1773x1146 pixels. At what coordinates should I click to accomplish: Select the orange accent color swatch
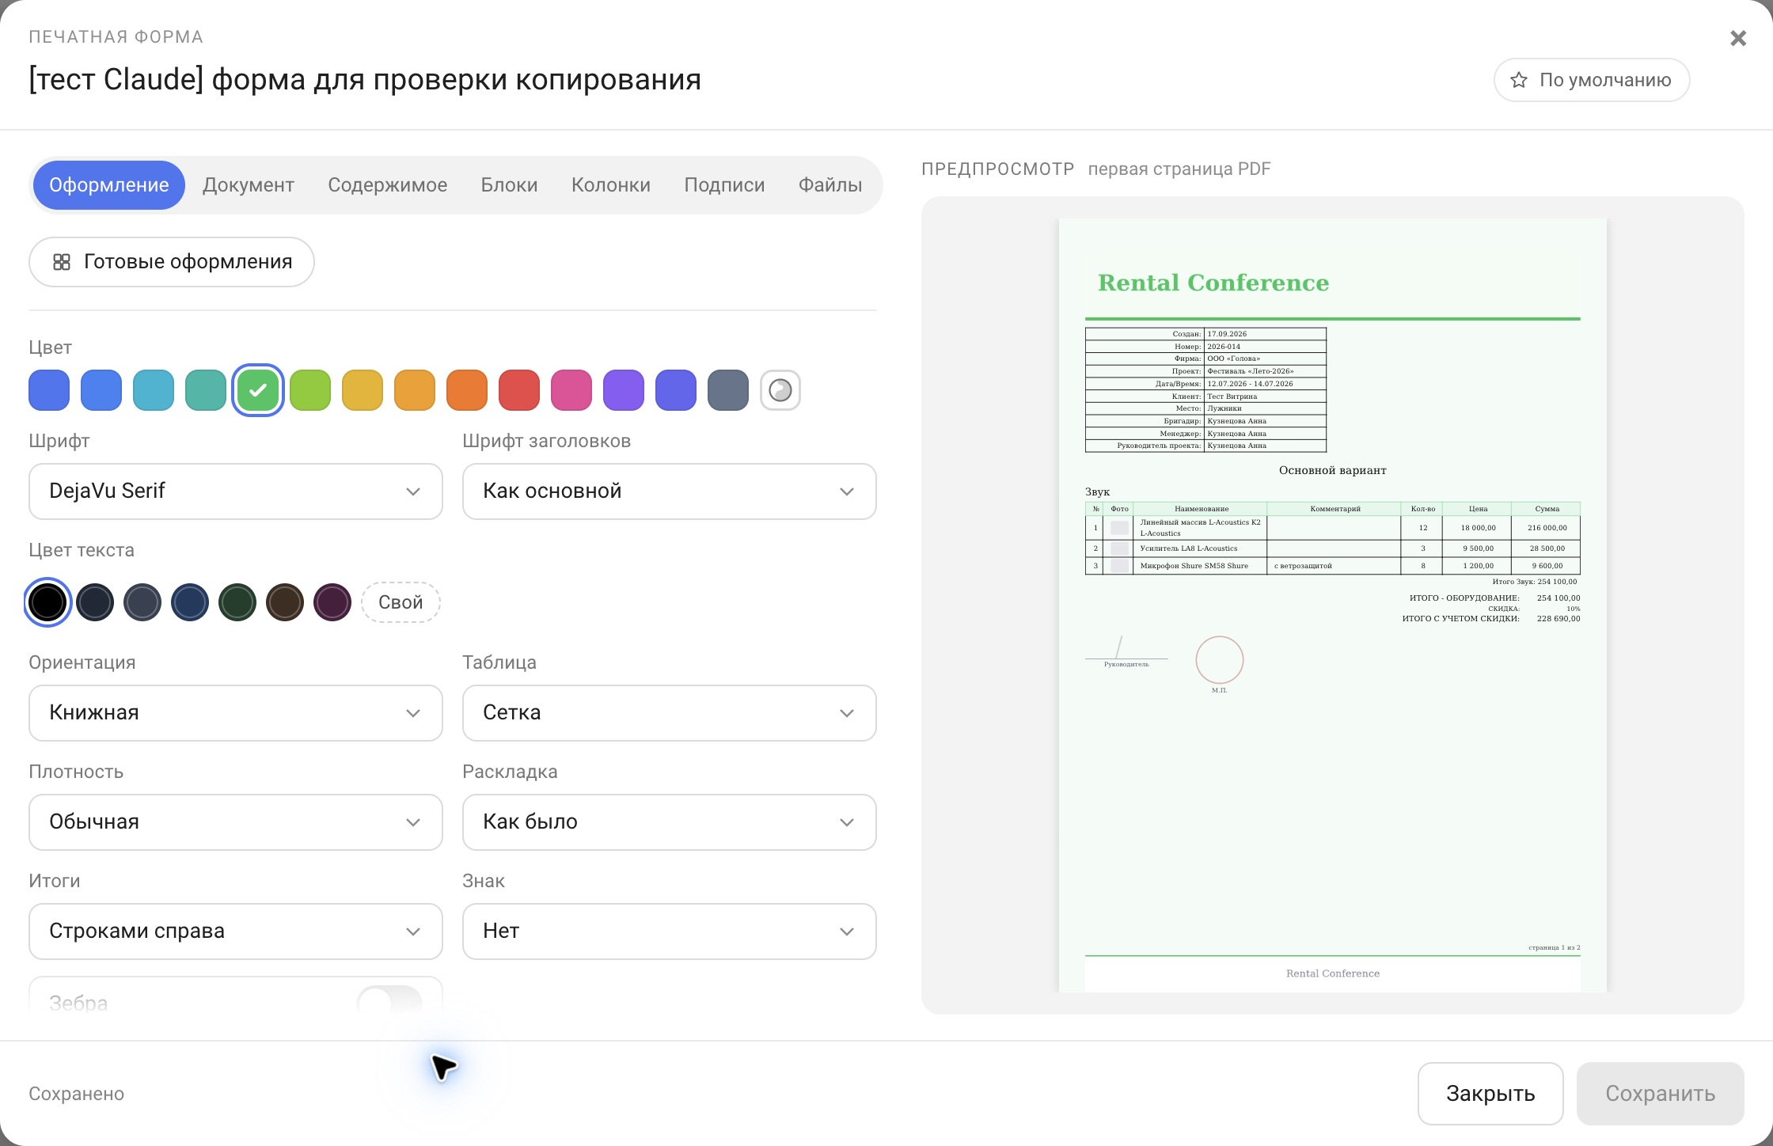point(467,390)
